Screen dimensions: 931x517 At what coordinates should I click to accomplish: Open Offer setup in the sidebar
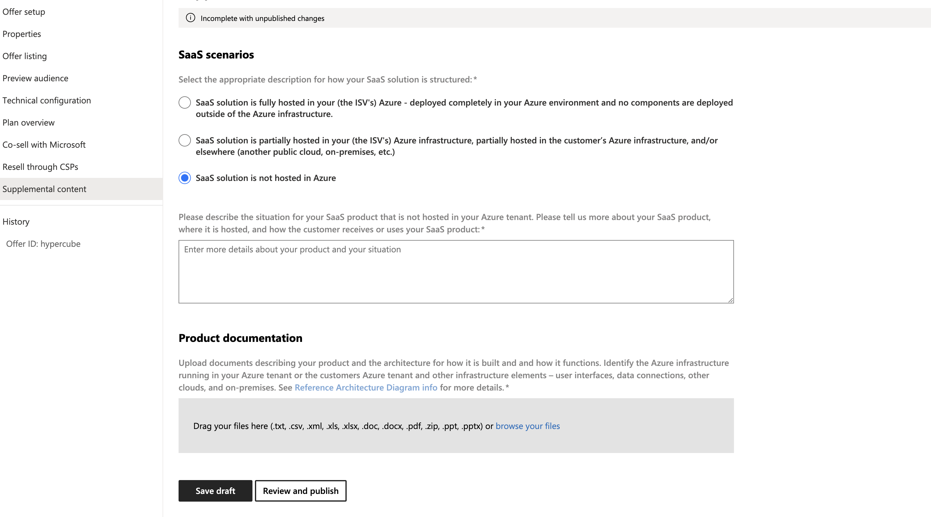(24, 12)
